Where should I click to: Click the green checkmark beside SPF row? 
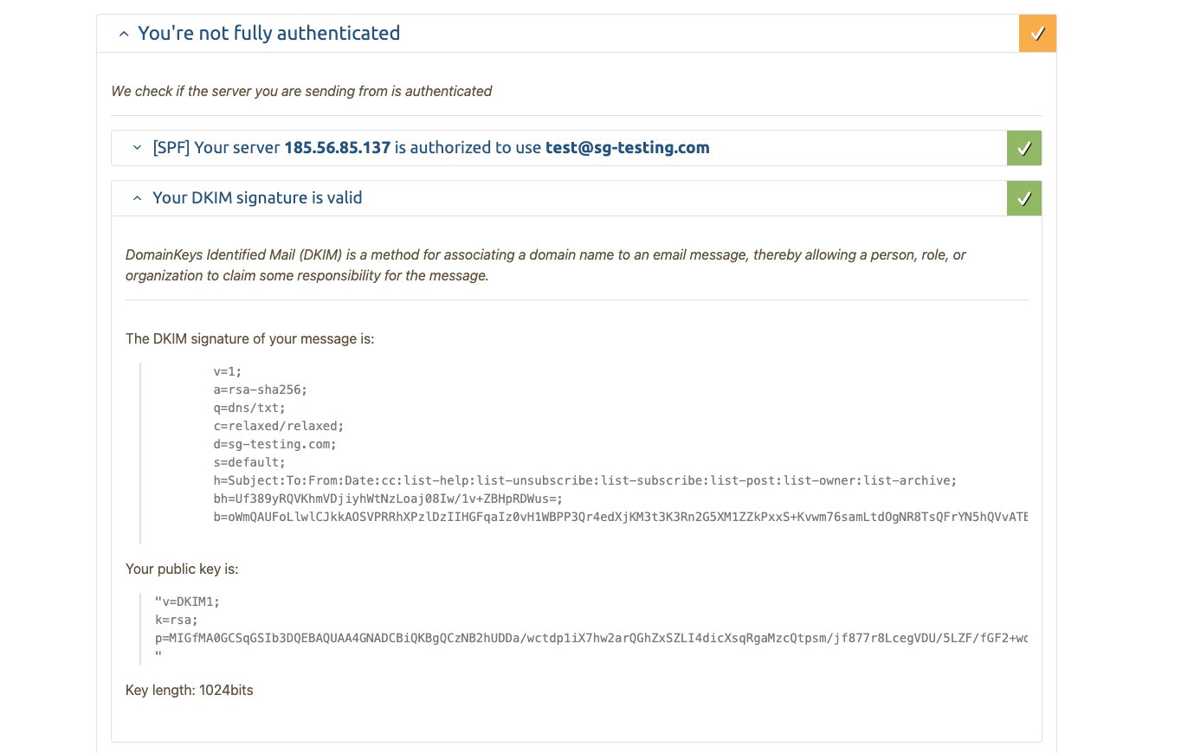pyautogui.click(x=1024, y=148)
